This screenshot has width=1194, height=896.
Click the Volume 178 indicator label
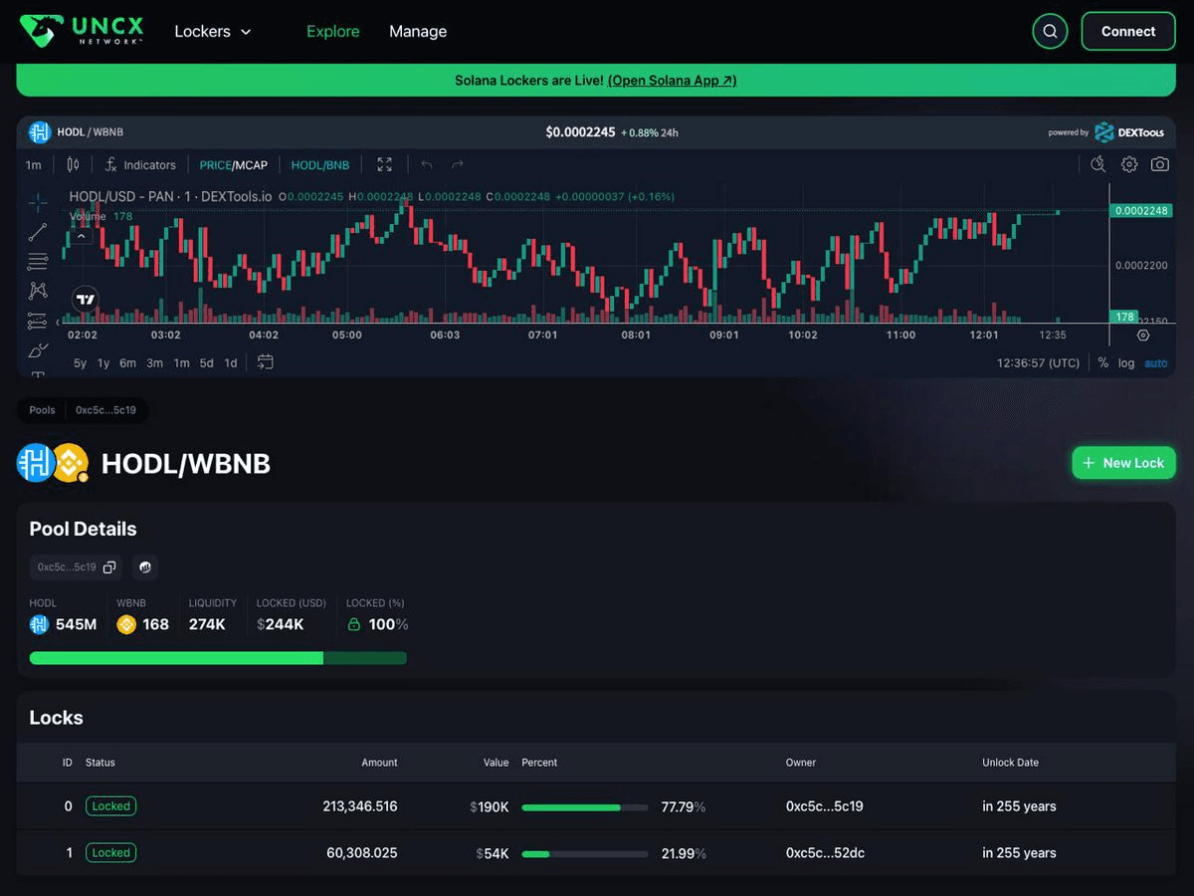(x=100, y=216)
